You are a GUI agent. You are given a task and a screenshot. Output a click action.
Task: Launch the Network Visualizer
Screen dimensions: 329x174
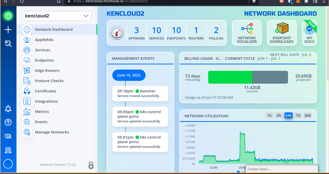[247, 33]
